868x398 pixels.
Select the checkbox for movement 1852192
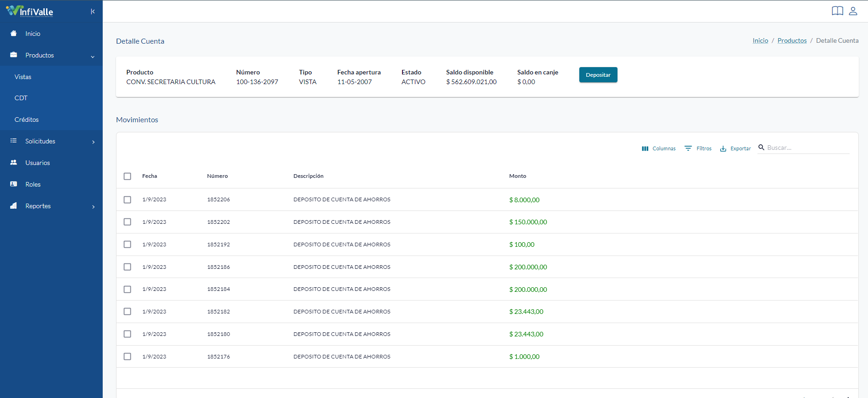click(128, 244)
